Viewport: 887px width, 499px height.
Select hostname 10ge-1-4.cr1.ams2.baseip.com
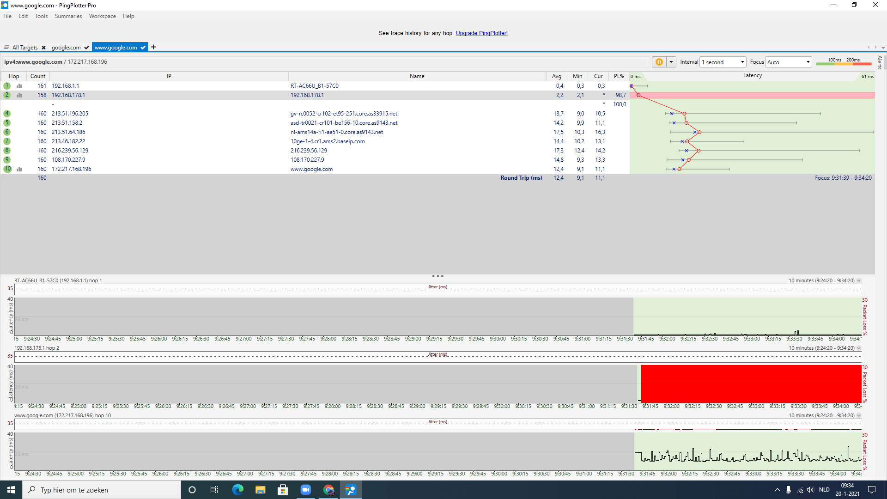tap(328, 141)
